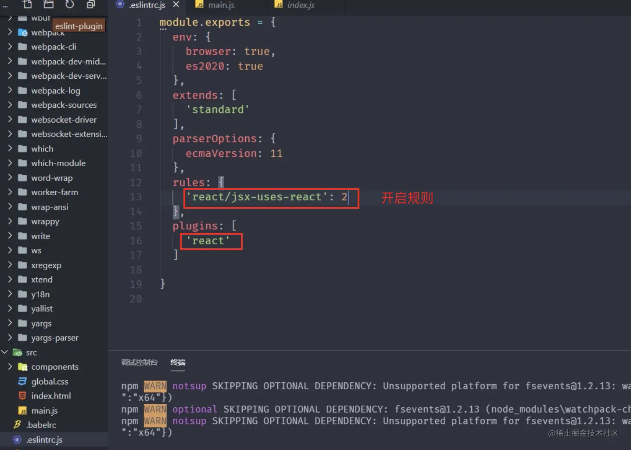The height and width of the screenshot is (450, 631).
Task: Click line number 13 in the gutter
Action: pos(136,197)
